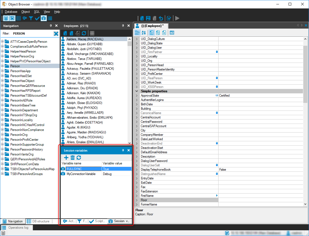
Task: Switch to the DB structure tab
Action: [38, 221]
